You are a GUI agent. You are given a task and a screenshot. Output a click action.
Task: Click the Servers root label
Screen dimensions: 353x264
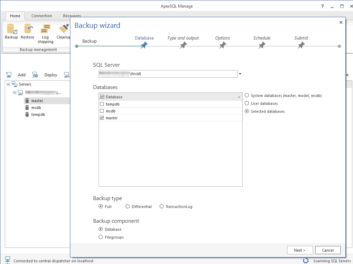click(x=25, y=84)
